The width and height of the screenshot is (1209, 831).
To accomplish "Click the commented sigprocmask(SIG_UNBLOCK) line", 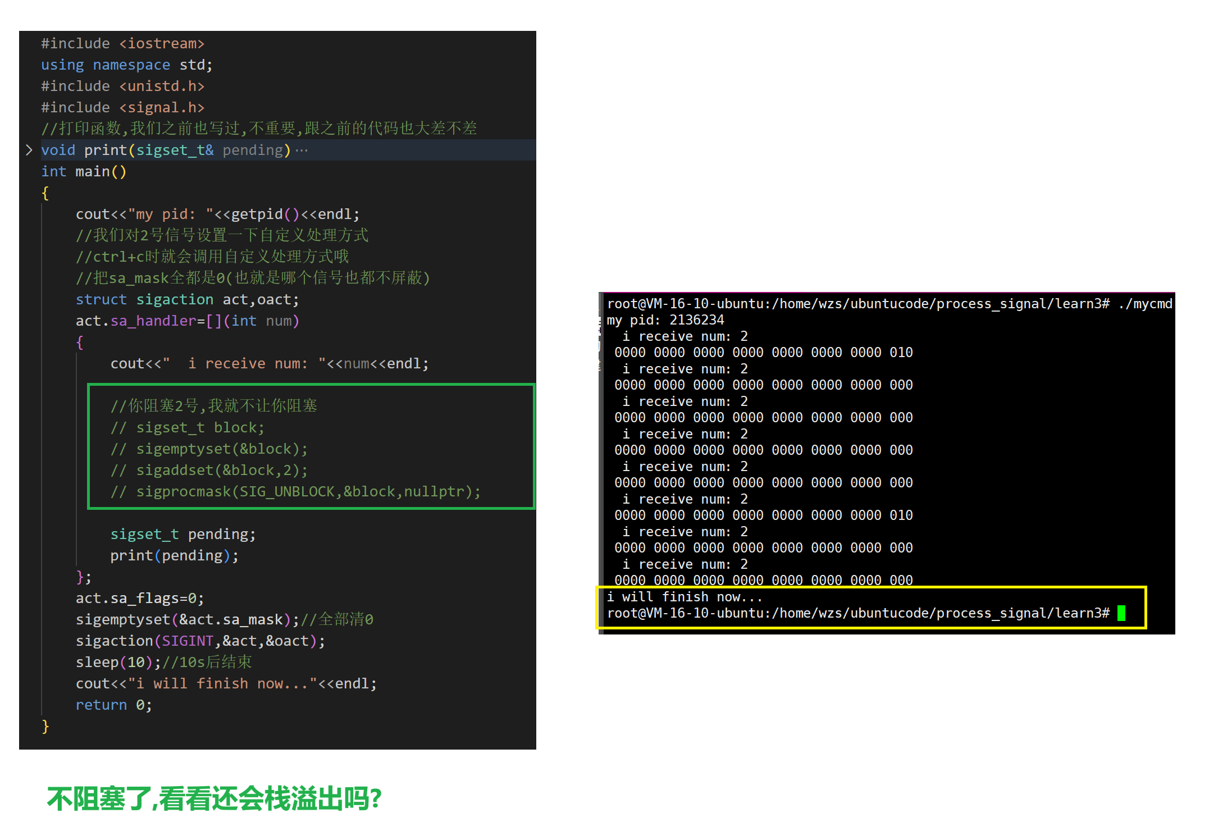I will (296, 491).
